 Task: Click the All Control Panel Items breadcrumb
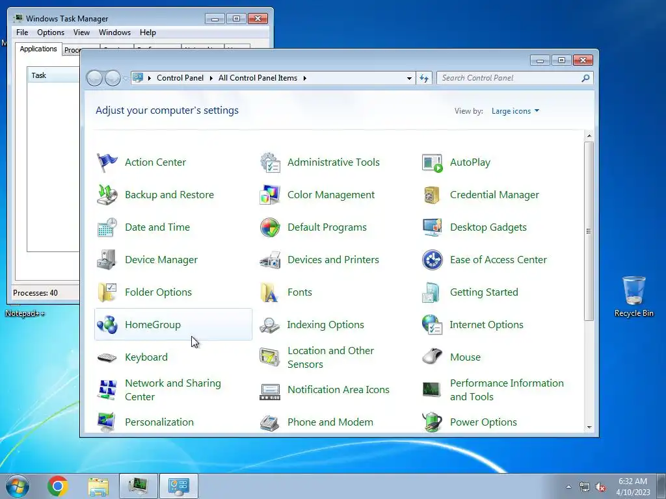pos(258,78)
